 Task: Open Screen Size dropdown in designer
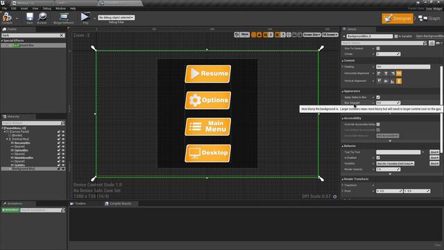pos(311,35)
